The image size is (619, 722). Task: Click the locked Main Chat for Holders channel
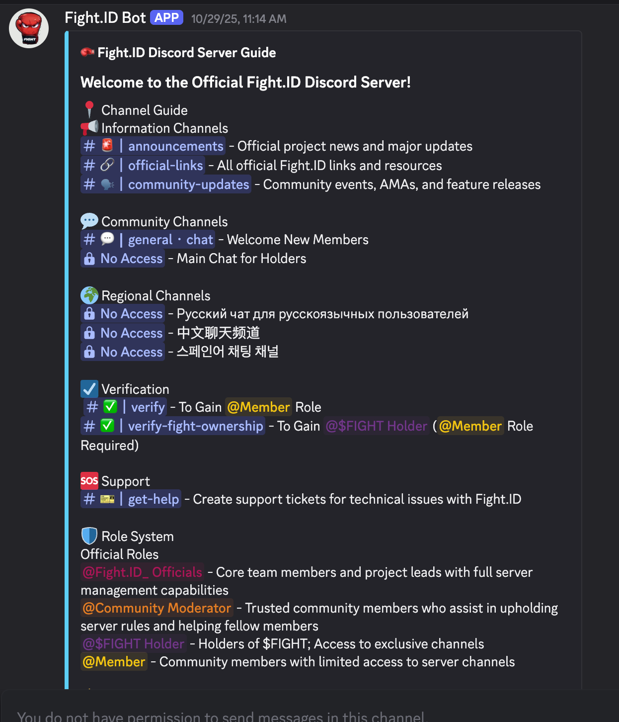pos(123,259)
